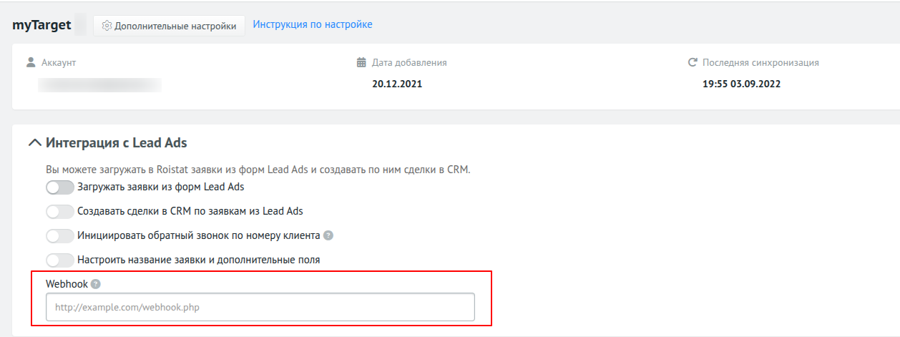Screen dimensions: 900x337
Task: Collapse Интеграция с Lead Ads section
Action: [x=34, y=142]
